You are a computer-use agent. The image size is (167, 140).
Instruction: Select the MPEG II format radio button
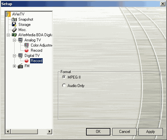[64, 77]
